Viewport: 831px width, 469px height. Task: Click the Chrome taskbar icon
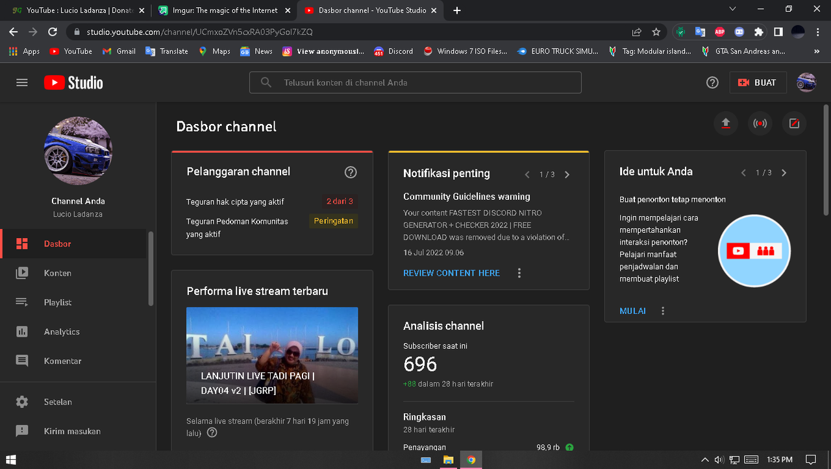coord(471,460)
